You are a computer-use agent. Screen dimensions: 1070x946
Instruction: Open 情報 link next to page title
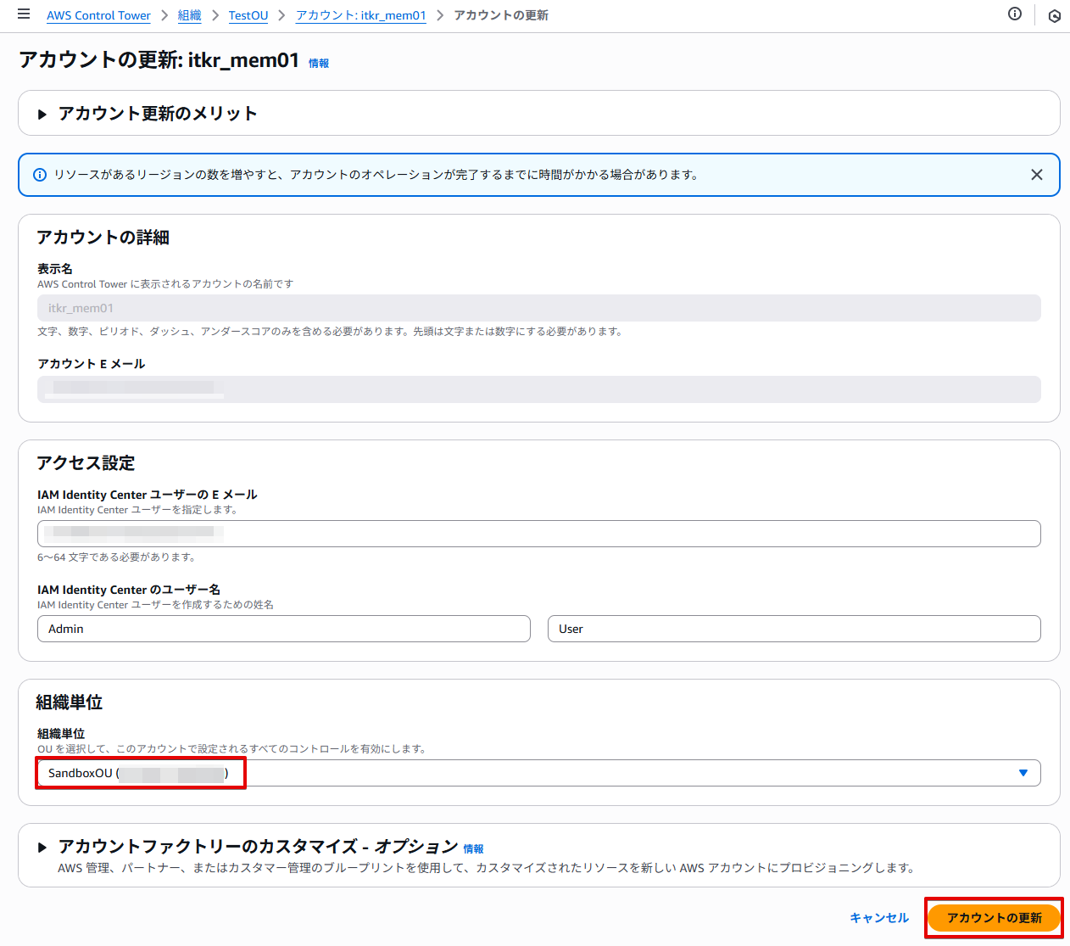tap(319, 64)
